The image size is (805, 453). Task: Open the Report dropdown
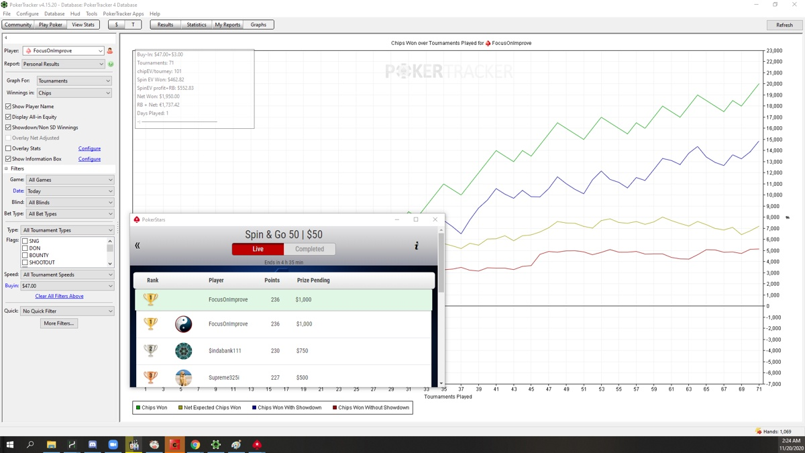coord(63,64)
